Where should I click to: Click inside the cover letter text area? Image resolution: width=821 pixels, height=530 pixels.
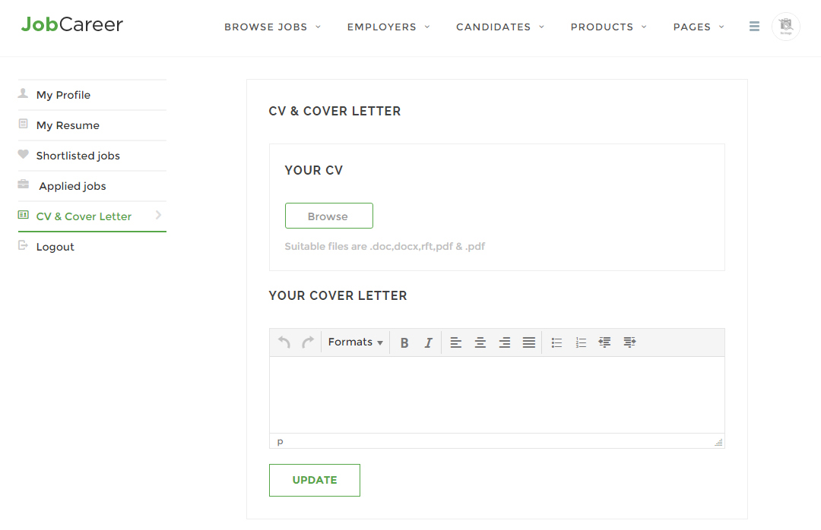pos(496,395)
